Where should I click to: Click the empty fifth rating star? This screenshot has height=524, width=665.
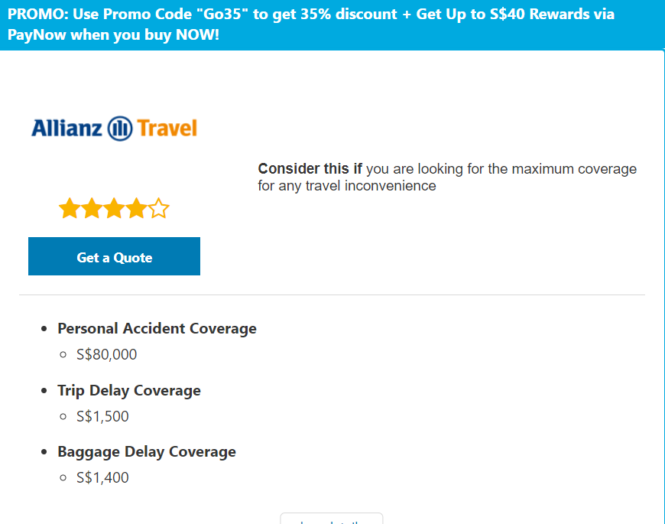point(158,208)
